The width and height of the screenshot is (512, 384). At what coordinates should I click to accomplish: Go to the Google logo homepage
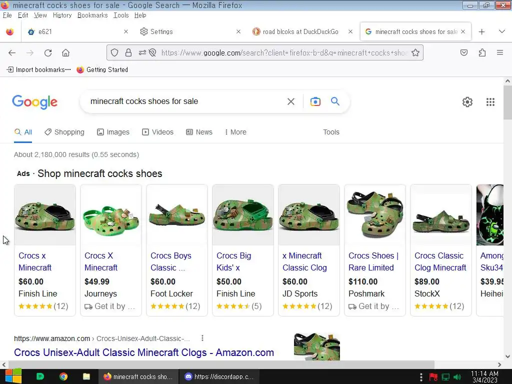click(35, 102)
